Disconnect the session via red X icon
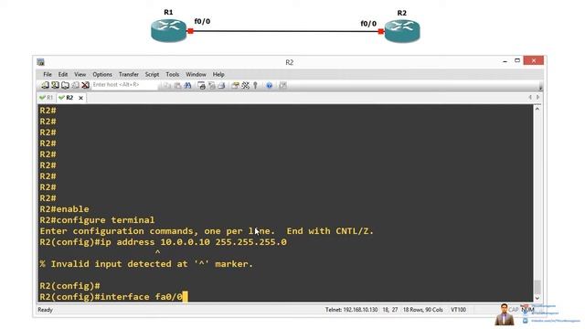Viewport: 585px width, 329px height. tap(85, 85)
